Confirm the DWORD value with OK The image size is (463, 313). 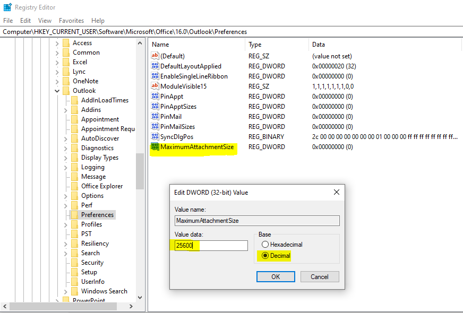pyautogui.click(x=276, y=276)
